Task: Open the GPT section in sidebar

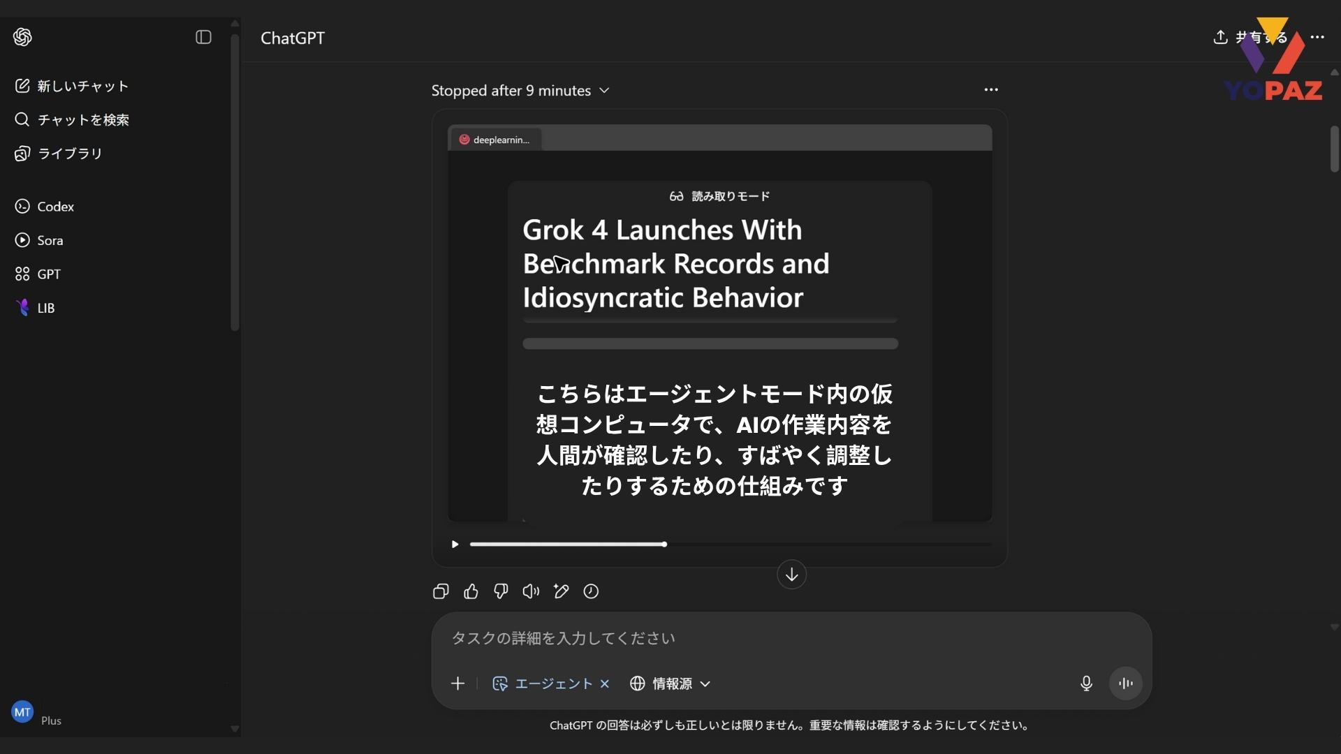Action: click(38, 274)
